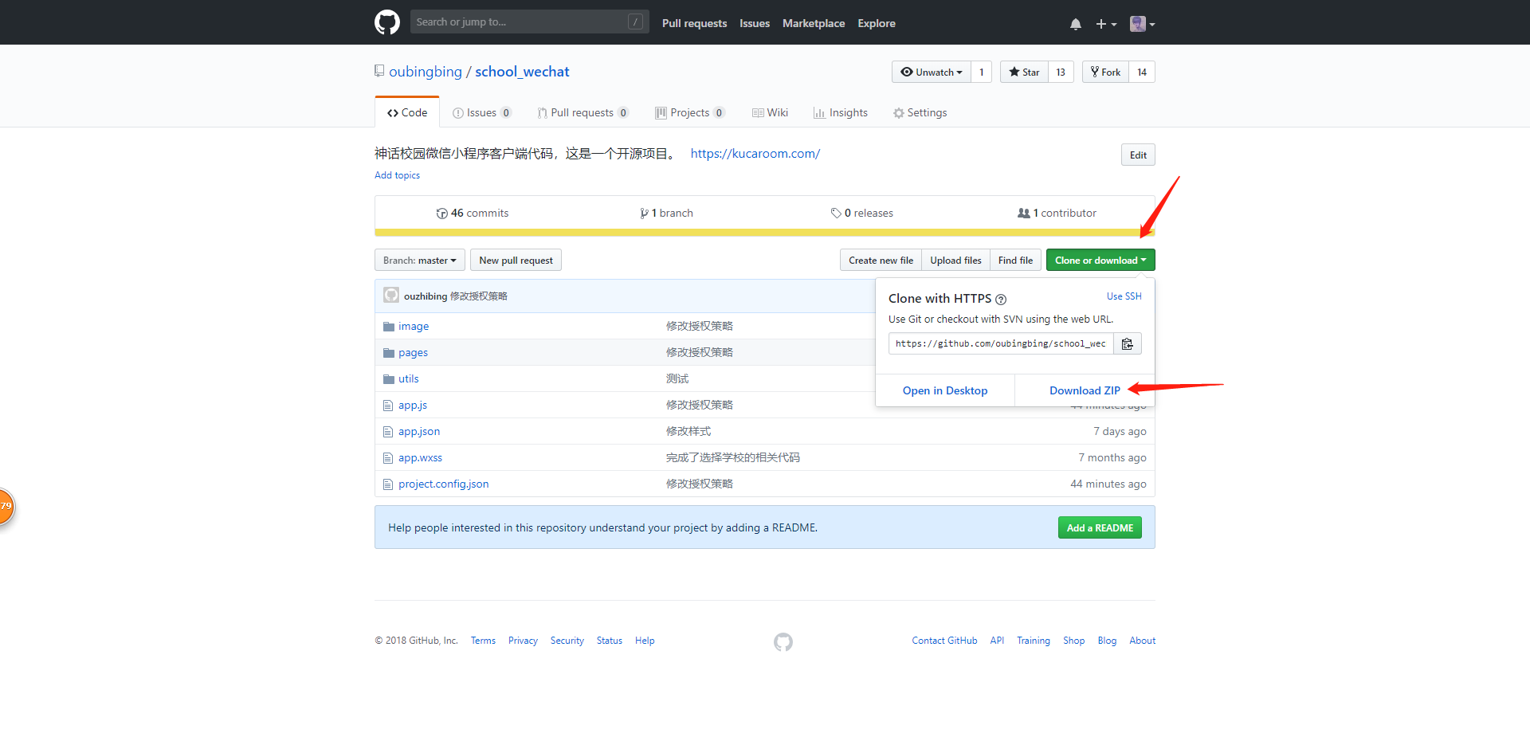View the 46 commits history
This screenshot has width=1530, height=737.
pos(473,213)
